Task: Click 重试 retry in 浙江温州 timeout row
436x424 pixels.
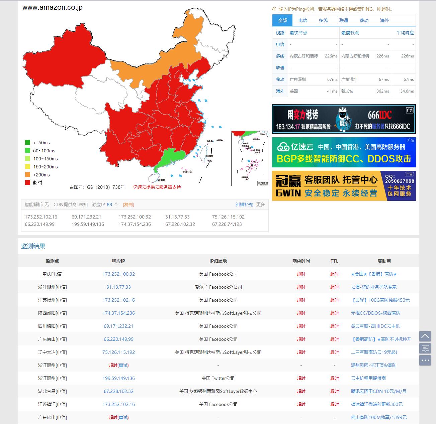Action: pos(123,365)
